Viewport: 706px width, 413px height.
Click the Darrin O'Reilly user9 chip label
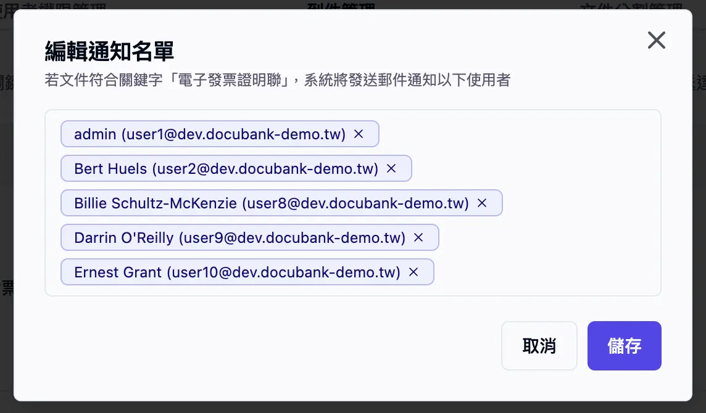(239, 237)
